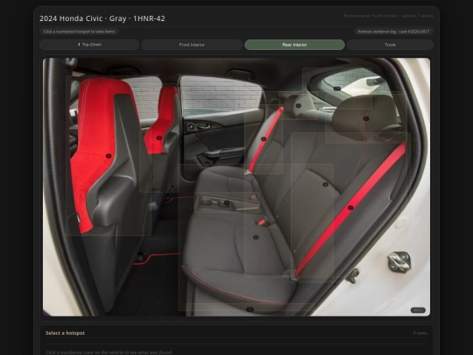Open the Front Interior tab
Image resolution: width=473 pixels, height=355 pixels.
coord(192,45)
